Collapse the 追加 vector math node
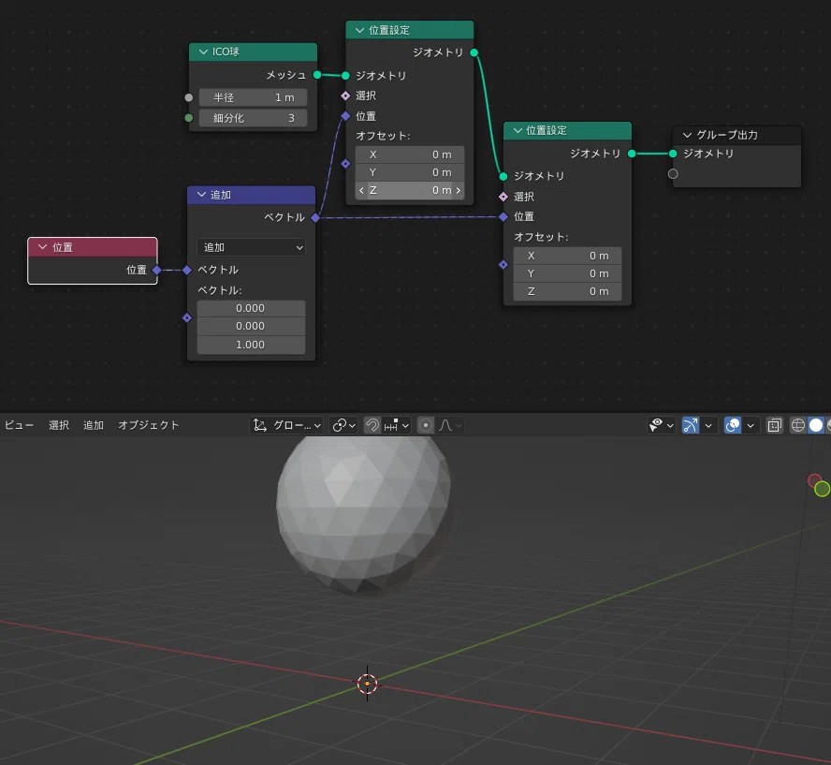The width and height of the screenshot is (831, 765). click(201, 195)
